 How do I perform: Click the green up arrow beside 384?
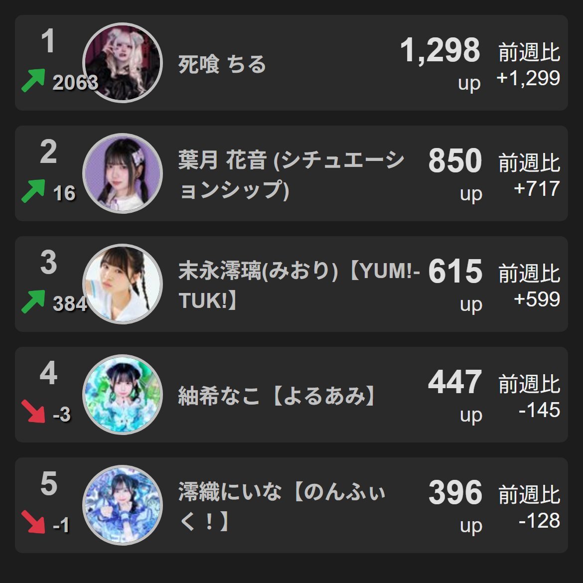pos(33,301)
